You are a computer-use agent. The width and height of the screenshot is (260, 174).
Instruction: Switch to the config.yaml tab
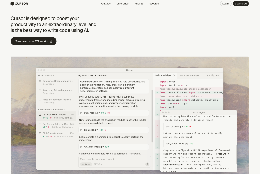click(213, 75)
